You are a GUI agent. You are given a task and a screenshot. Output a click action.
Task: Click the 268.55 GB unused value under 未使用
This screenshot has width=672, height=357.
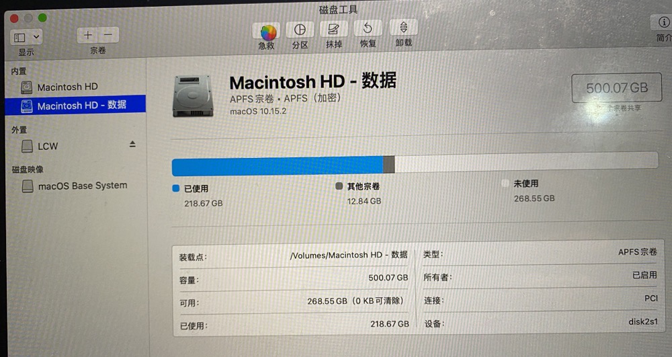534,198
